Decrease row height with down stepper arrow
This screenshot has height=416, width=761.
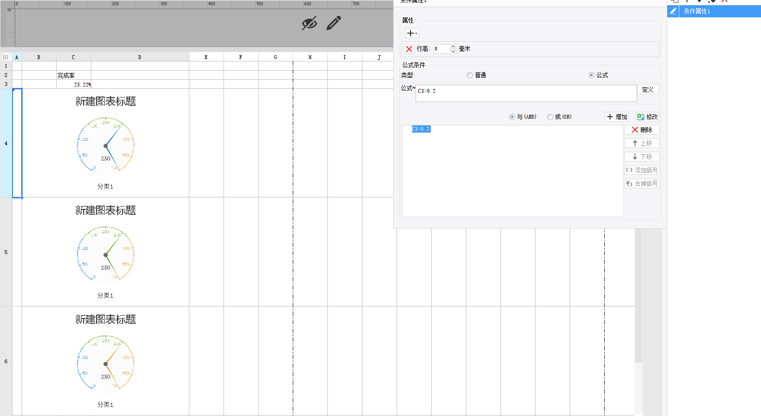453,51
